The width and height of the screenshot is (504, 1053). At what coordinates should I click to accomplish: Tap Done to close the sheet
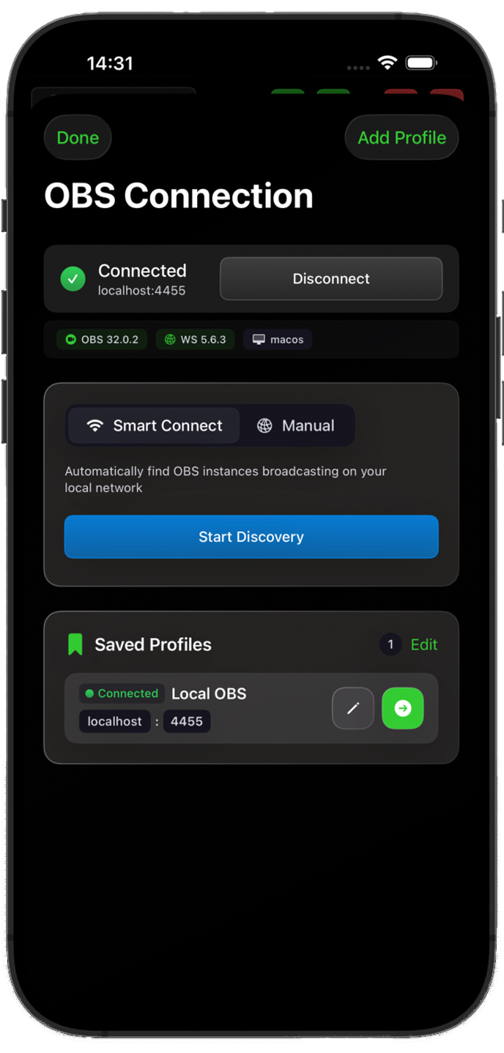click(78, 138)
